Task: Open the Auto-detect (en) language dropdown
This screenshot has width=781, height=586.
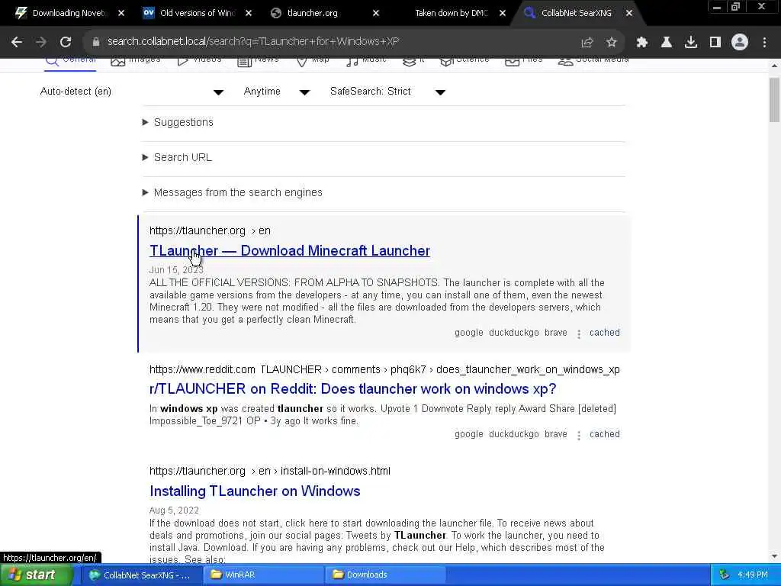Action: click(x=132, y=92)
